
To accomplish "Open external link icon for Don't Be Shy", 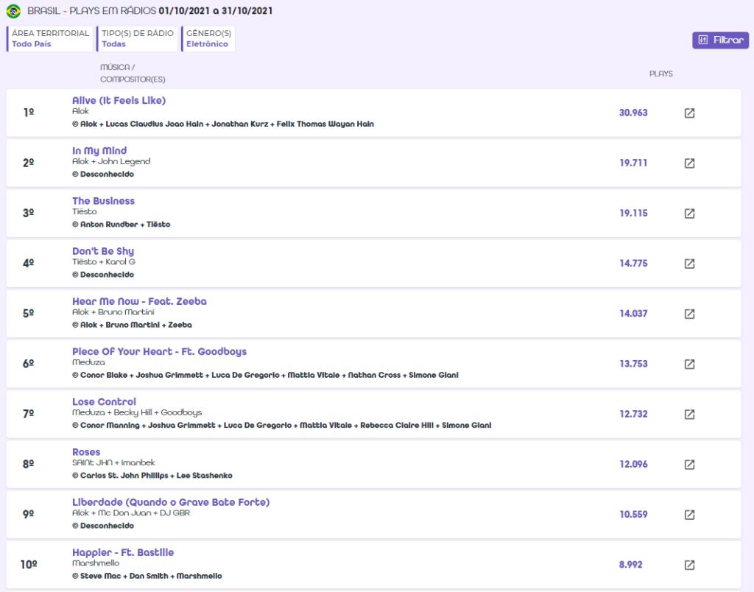I will [x=689, y=264].
